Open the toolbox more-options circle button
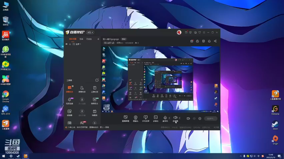Screen dimensions: 284x159 pyautogui.click(x=97, y=80)
